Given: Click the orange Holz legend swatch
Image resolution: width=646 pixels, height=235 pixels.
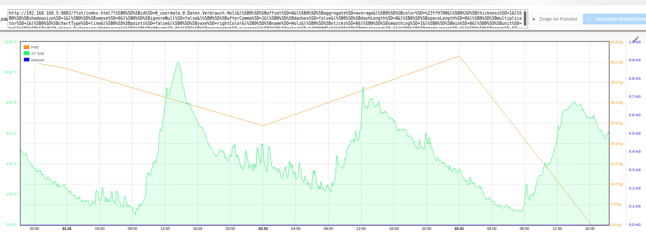Looking at the screenshot, I should coord(27,47).
